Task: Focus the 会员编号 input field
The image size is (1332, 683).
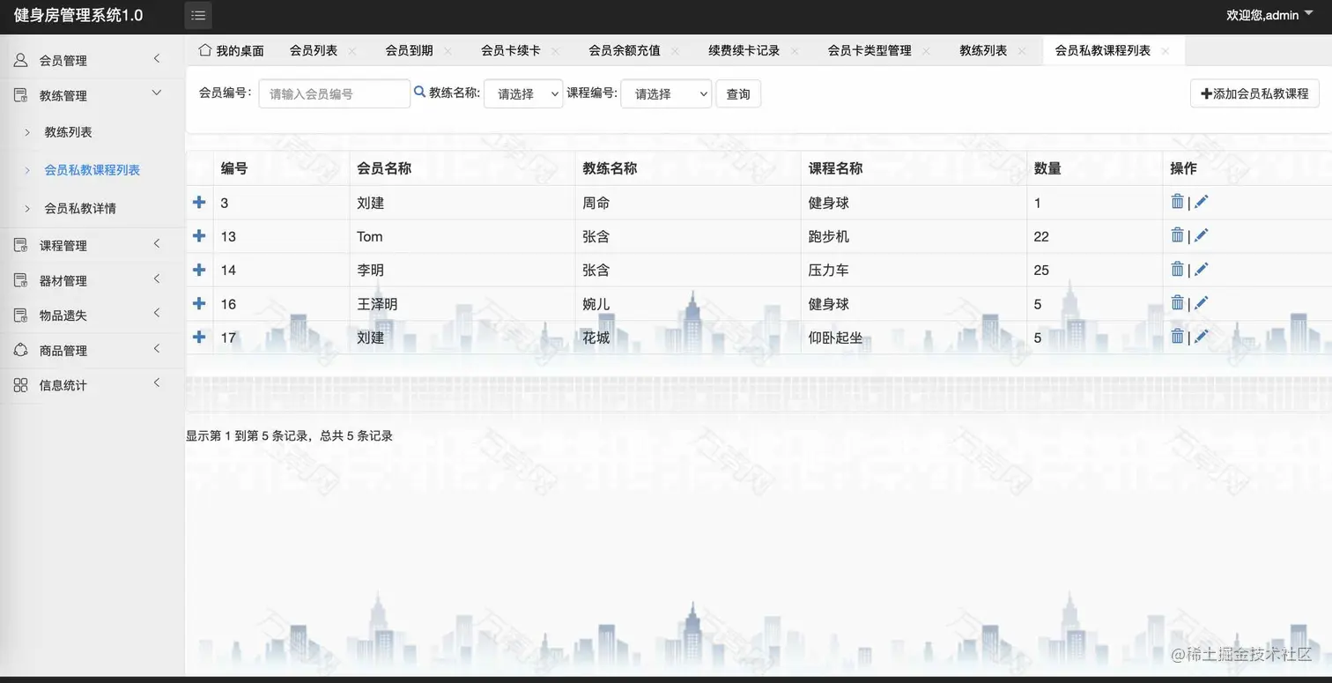Action: [x=335, y=93]
